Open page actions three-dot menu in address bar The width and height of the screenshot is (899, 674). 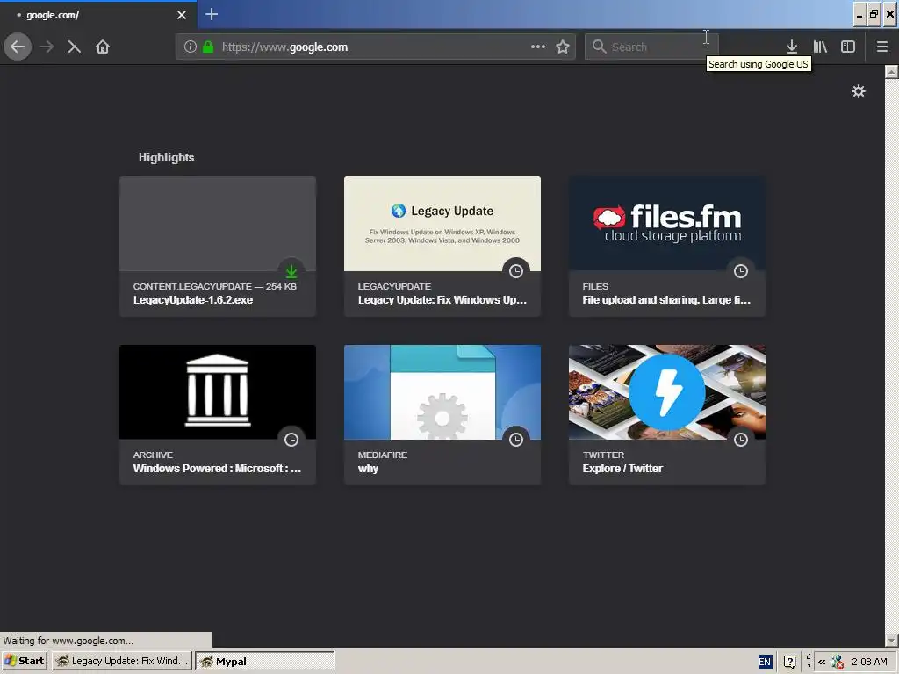538,47
